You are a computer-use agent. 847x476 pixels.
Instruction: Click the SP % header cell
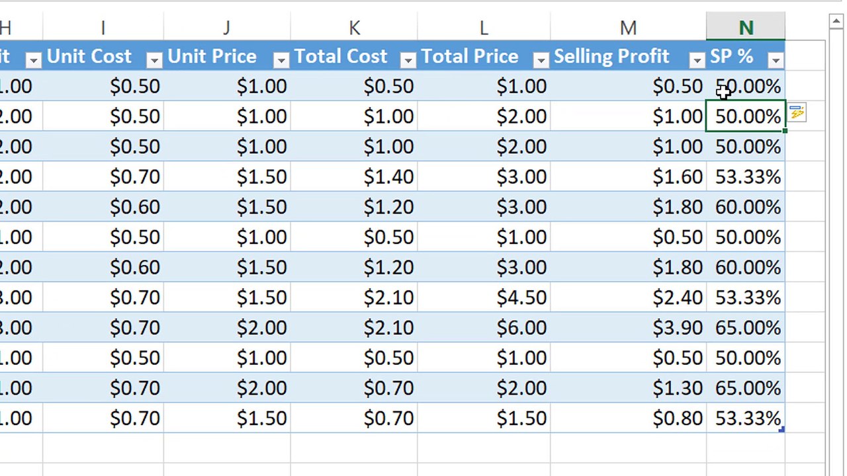pyautogui.click(x=746, y=56)
